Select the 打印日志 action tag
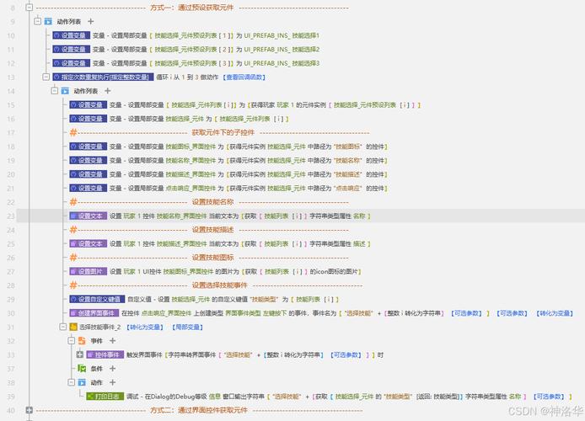585x421 pixels. [105, 397]
